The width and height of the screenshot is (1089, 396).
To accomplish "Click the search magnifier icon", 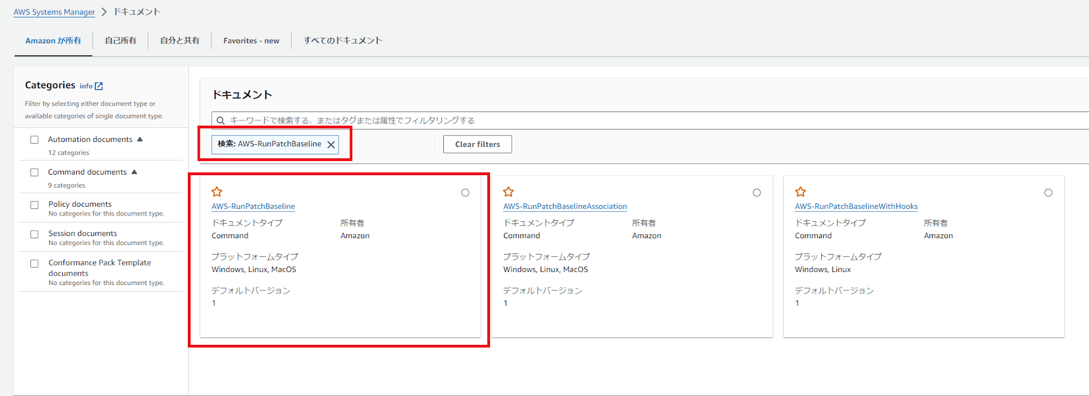I will pyautogui.click(x=221, y=121).
